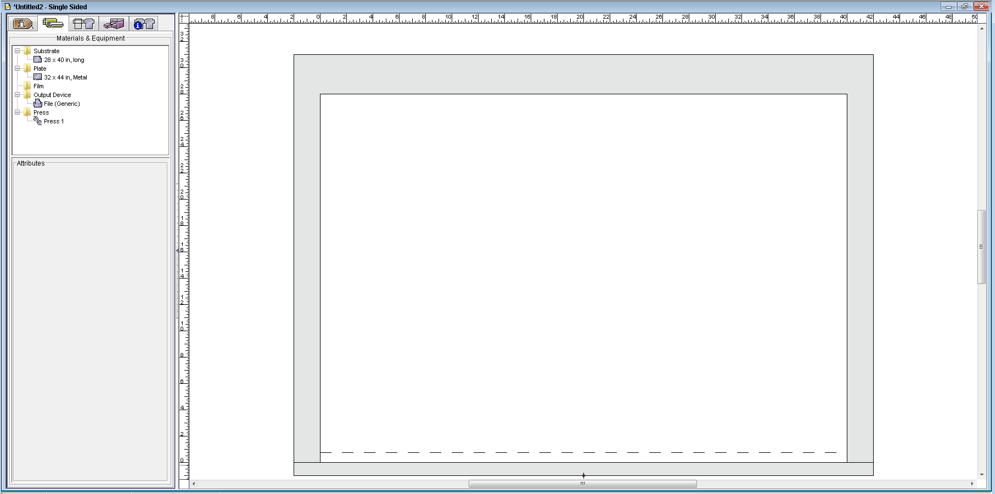The height and width of the screenshot is (494, 995).
Task: Select the Press 1 tree item
Action: 54,121
